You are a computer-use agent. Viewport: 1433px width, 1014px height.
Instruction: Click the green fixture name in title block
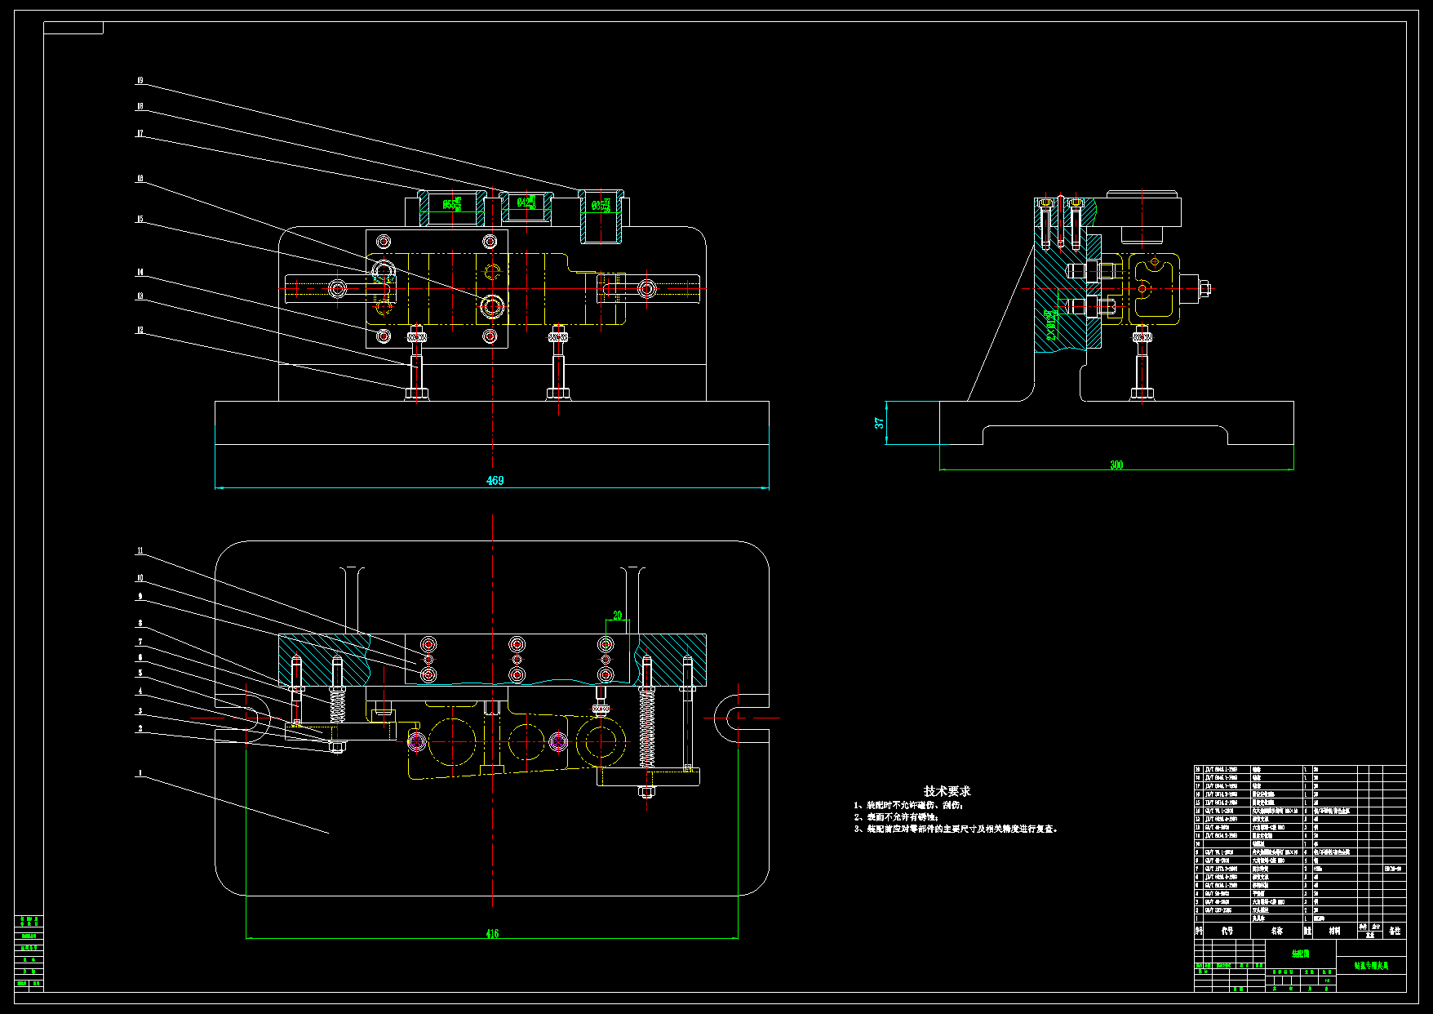[1371, 966]
